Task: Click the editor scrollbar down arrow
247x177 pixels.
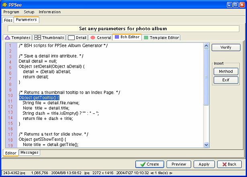Action: (206, 145)
